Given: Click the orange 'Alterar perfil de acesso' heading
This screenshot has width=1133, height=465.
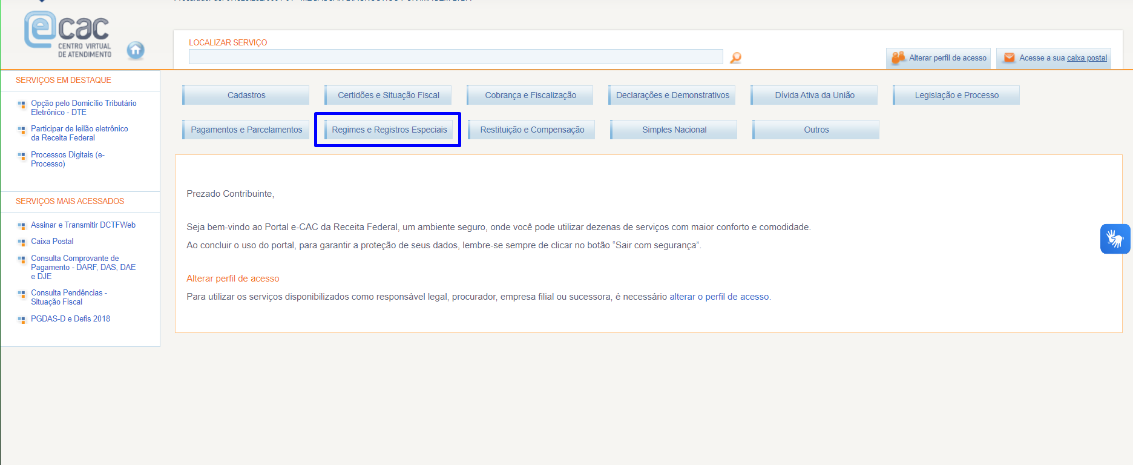Looking at the screenshot, I should pyautogui.click(x=233, y=279).
